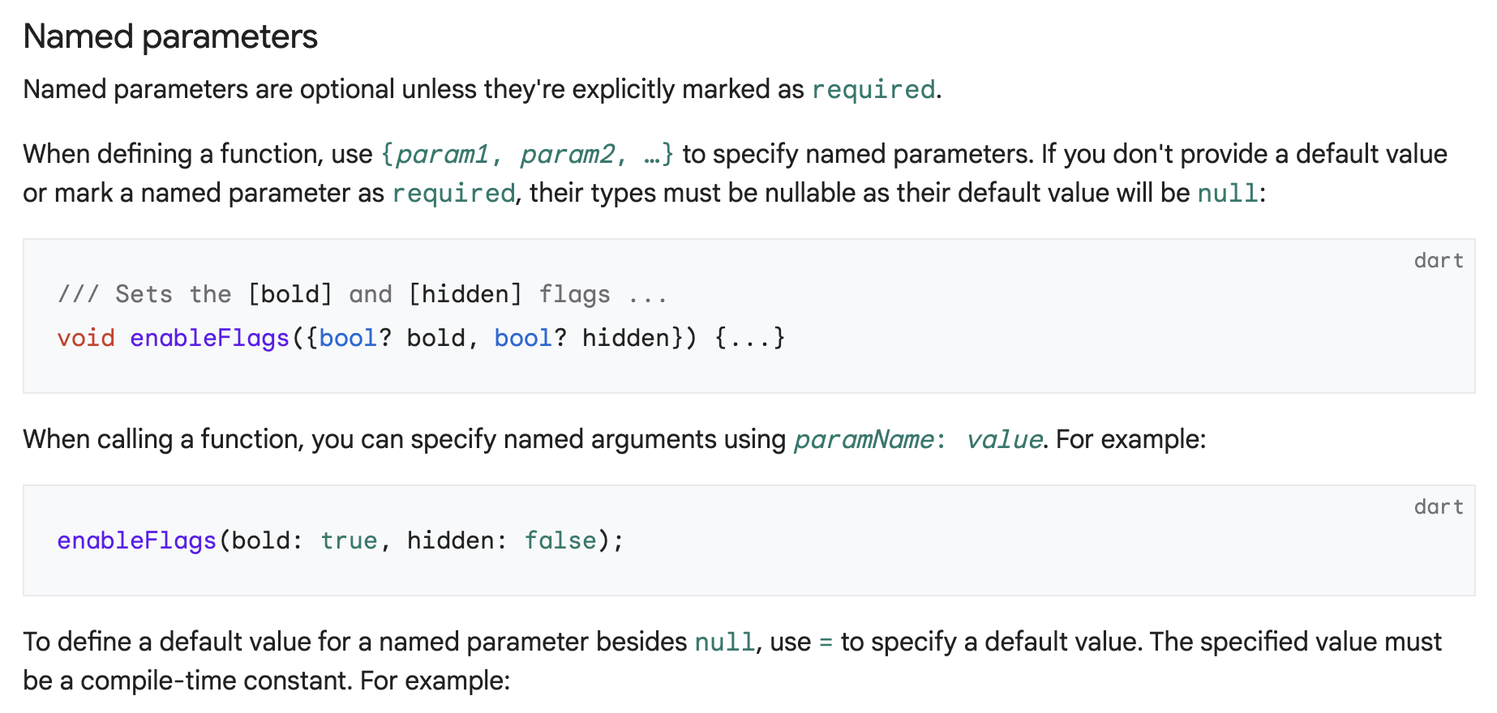Viewport: 1497px width, 713px height.
Task: Click the "{...}" function body placeholder
Action: (x=750, y=338)
